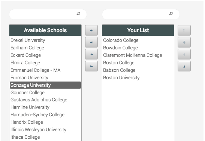Select Eckerd College
This screenshot has width=205, height=141.
point(45,55)
